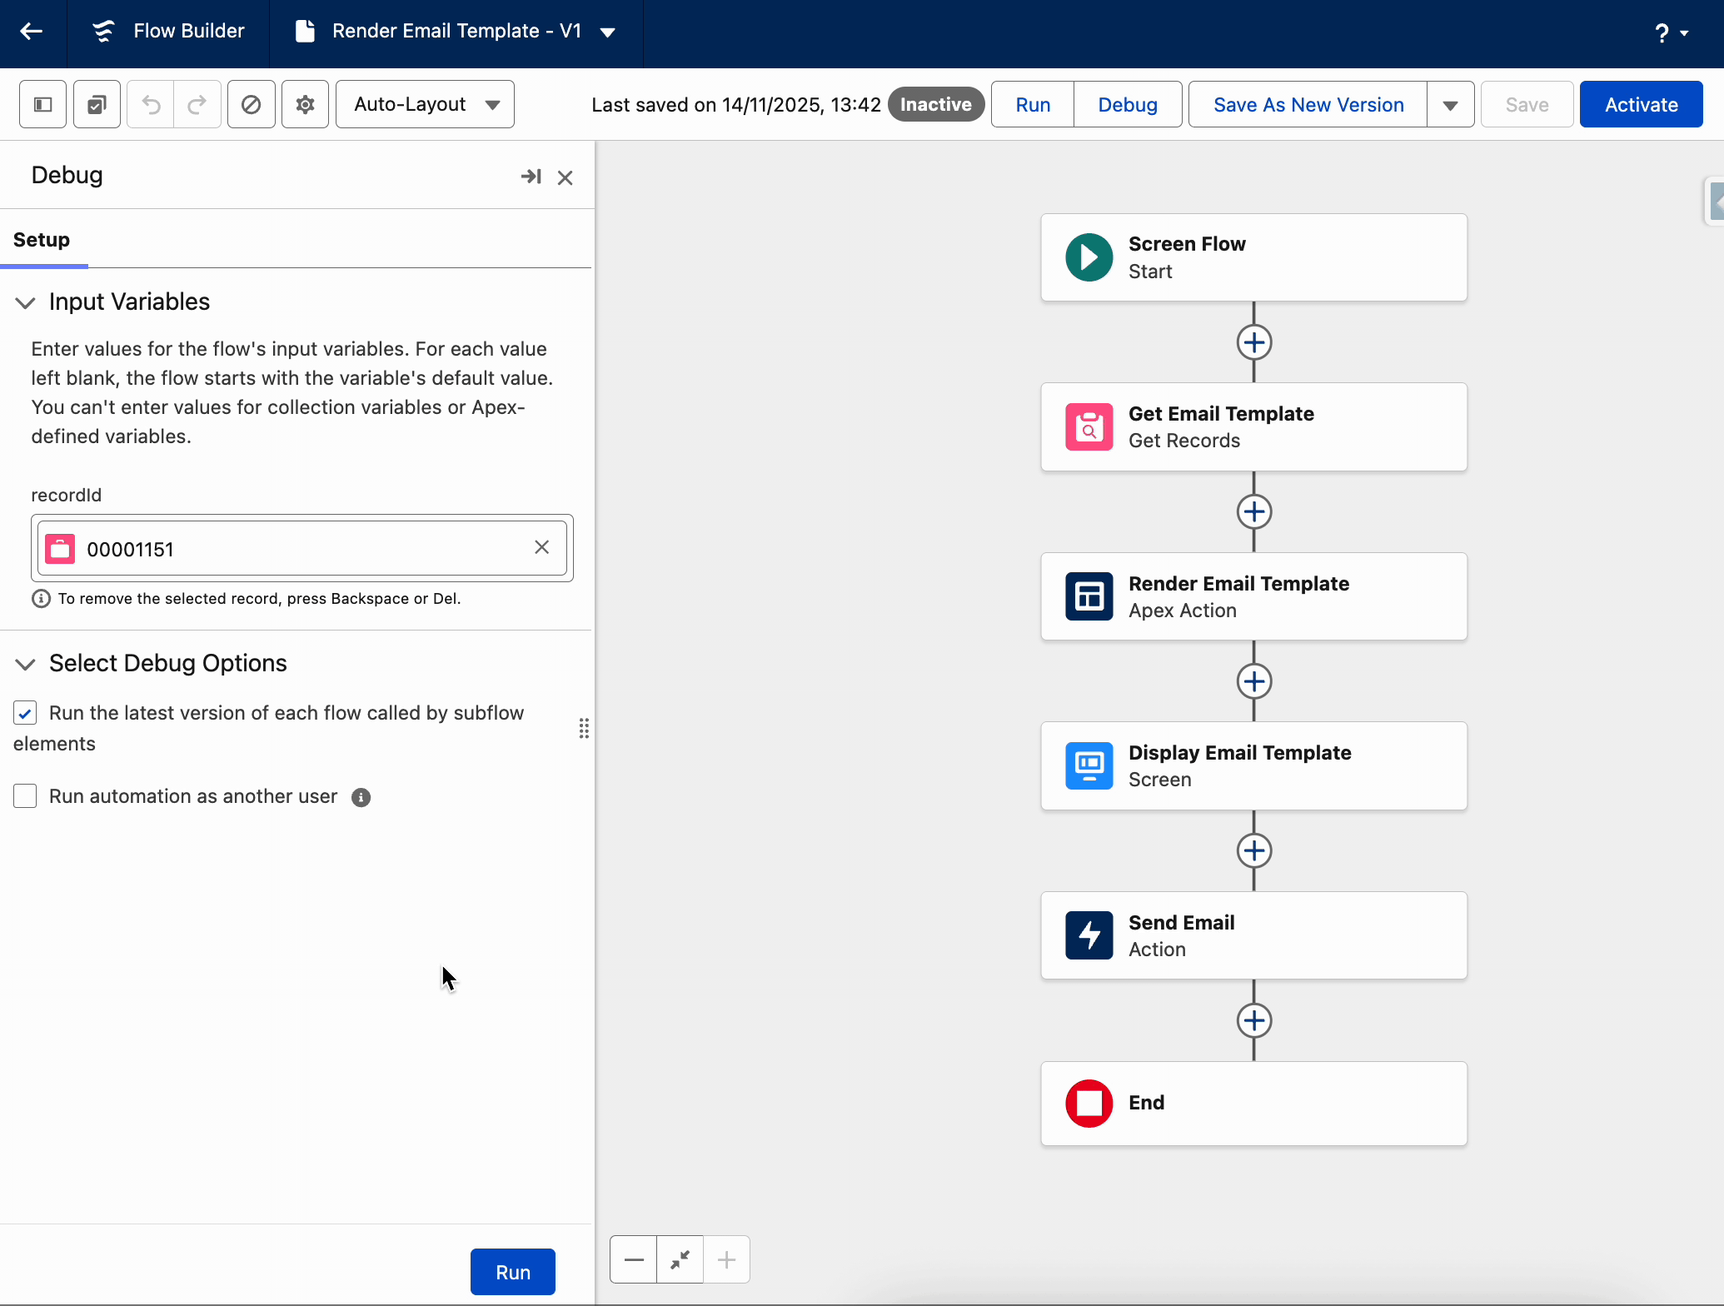Collapse the Select Debug Options section
The image size is (1724, 1306).
pyautogui.click(x=24, y=664)
